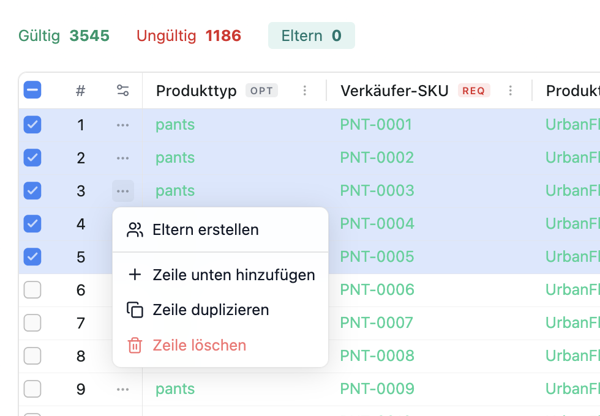Show Gültig 3545 valid rows
This screenshot has width=600, height=416.
point(64,36)
